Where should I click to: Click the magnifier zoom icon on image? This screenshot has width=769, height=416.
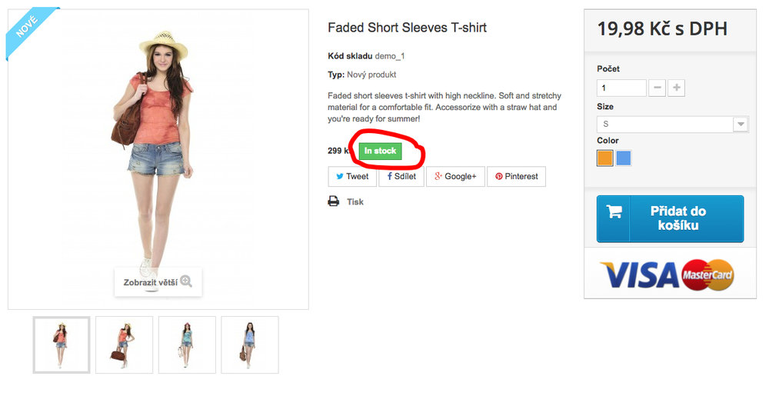tap(186, 282)
